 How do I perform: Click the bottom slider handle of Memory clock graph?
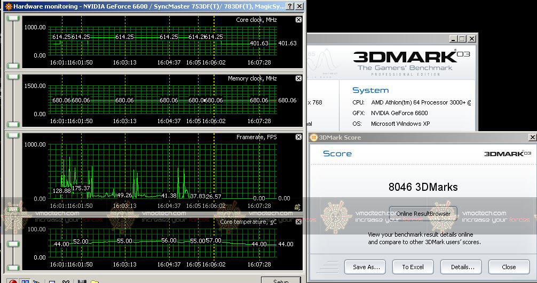pyautogui.click(x=13, y=124)
